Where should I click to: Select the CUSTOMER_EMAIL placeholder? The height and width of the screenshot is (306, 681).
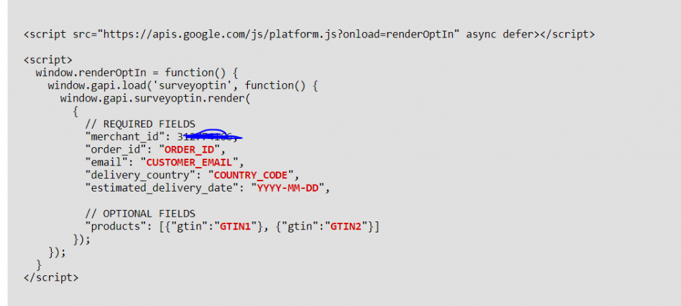[190, 163]
